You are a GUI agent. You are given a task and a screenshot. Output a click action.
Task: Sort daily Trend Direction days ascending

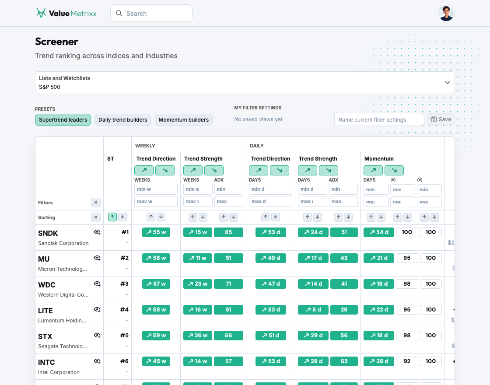click(265, 217)
